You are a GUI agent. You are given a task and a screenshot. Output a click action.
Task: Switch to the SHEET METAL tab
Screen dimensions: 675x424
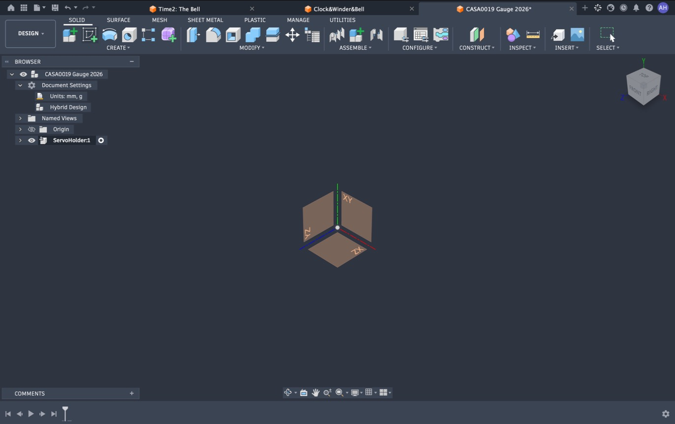click(x=205, y=20)
